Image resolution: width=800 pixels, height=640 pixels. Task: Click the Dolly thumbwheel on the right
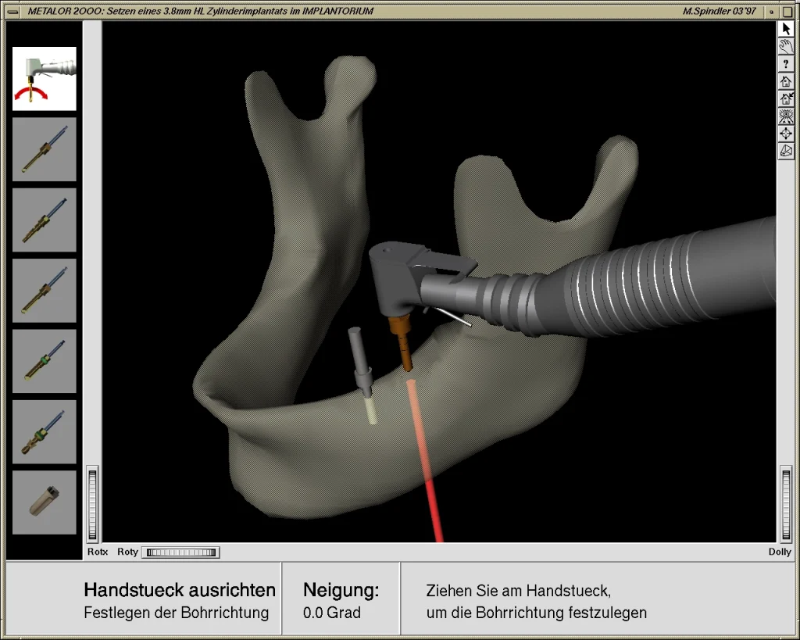pyautogui.click(x=786, y=504)
